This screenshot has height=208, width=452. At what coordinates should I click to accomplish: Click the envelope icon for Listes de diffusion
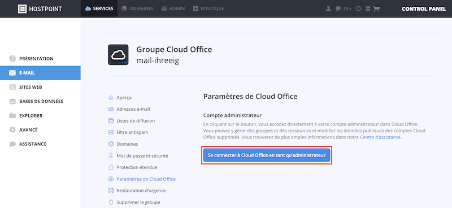(x=111, y=120)
